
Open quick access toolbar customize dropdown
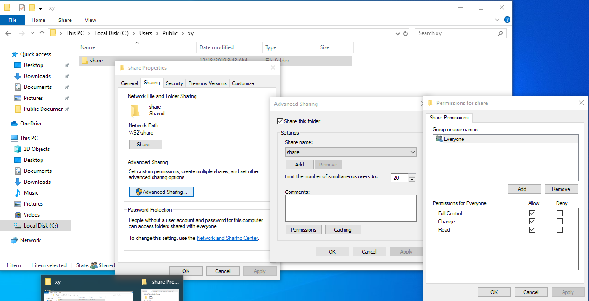(x=40, y=8)
